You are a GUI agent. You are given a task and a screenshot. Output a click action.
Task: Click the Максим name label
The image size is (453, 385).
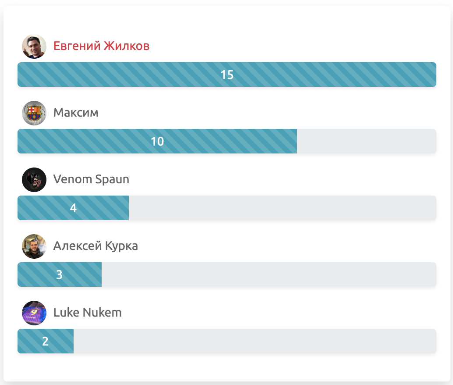point(76,113)
